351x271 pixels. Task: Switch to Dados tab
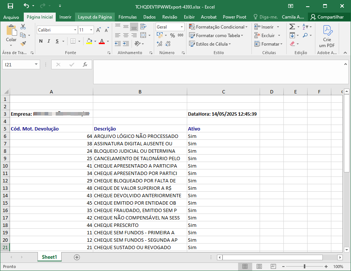coord(150,17)
